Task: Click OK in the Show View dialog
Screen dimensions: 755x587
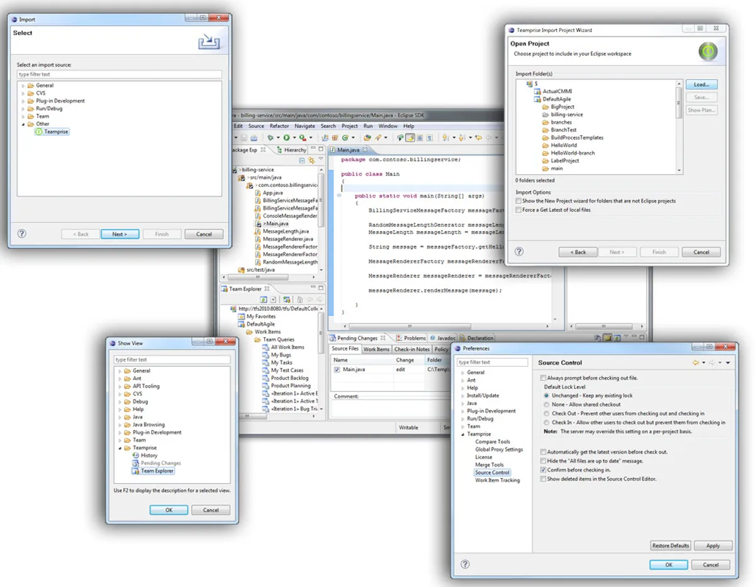Action: coord(168,510)
